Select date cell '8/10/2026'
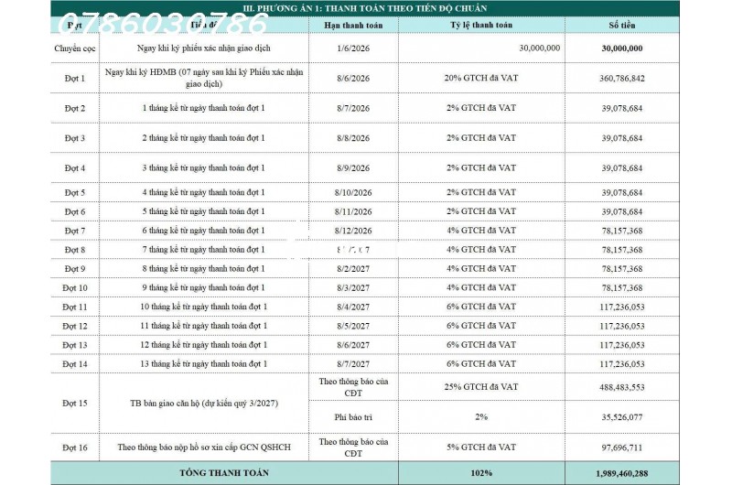The height and width of the screenshot is (485, 732). click(x=353, y=192)
